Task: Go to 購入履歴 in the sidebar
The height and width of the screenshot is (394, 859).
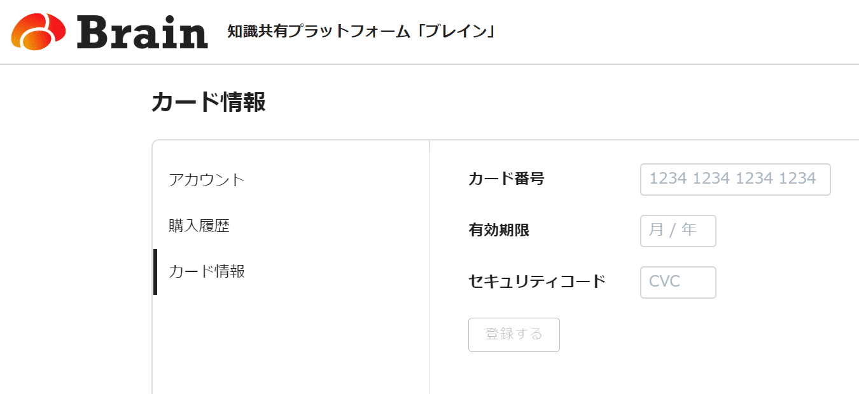Action: pyautogui.click(x=199, y=226)
